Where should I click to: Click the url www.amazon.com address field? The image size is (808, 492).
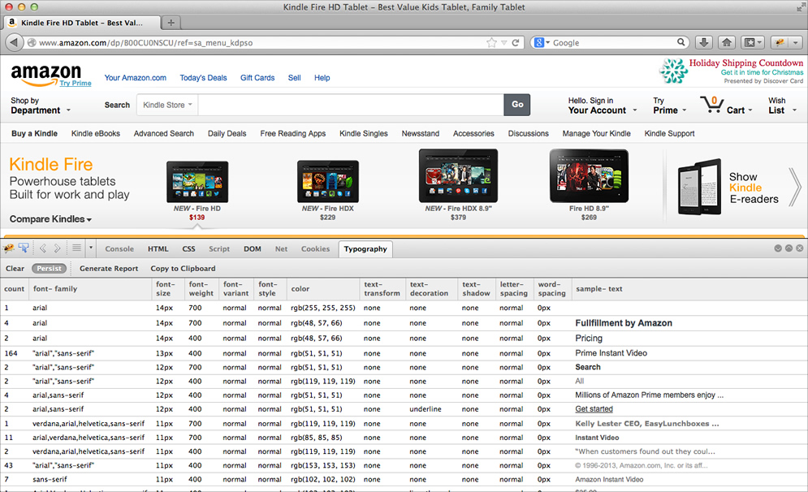tap(257, 43)
